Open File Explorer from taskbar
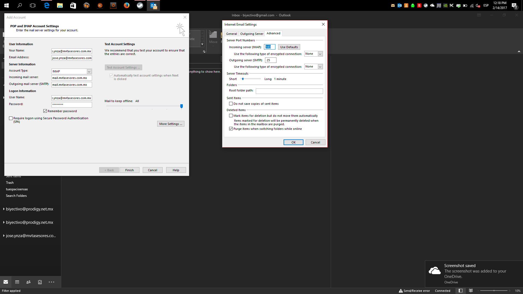 tap(60, 5)
